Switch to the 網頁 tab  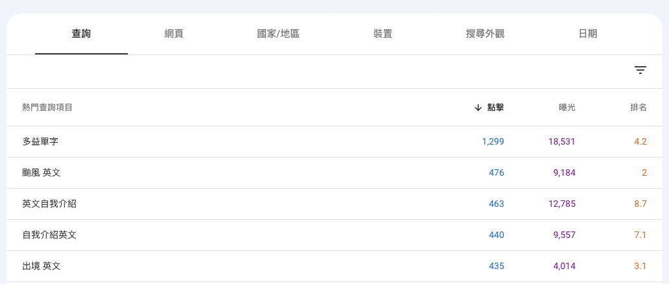coord(174,34)
